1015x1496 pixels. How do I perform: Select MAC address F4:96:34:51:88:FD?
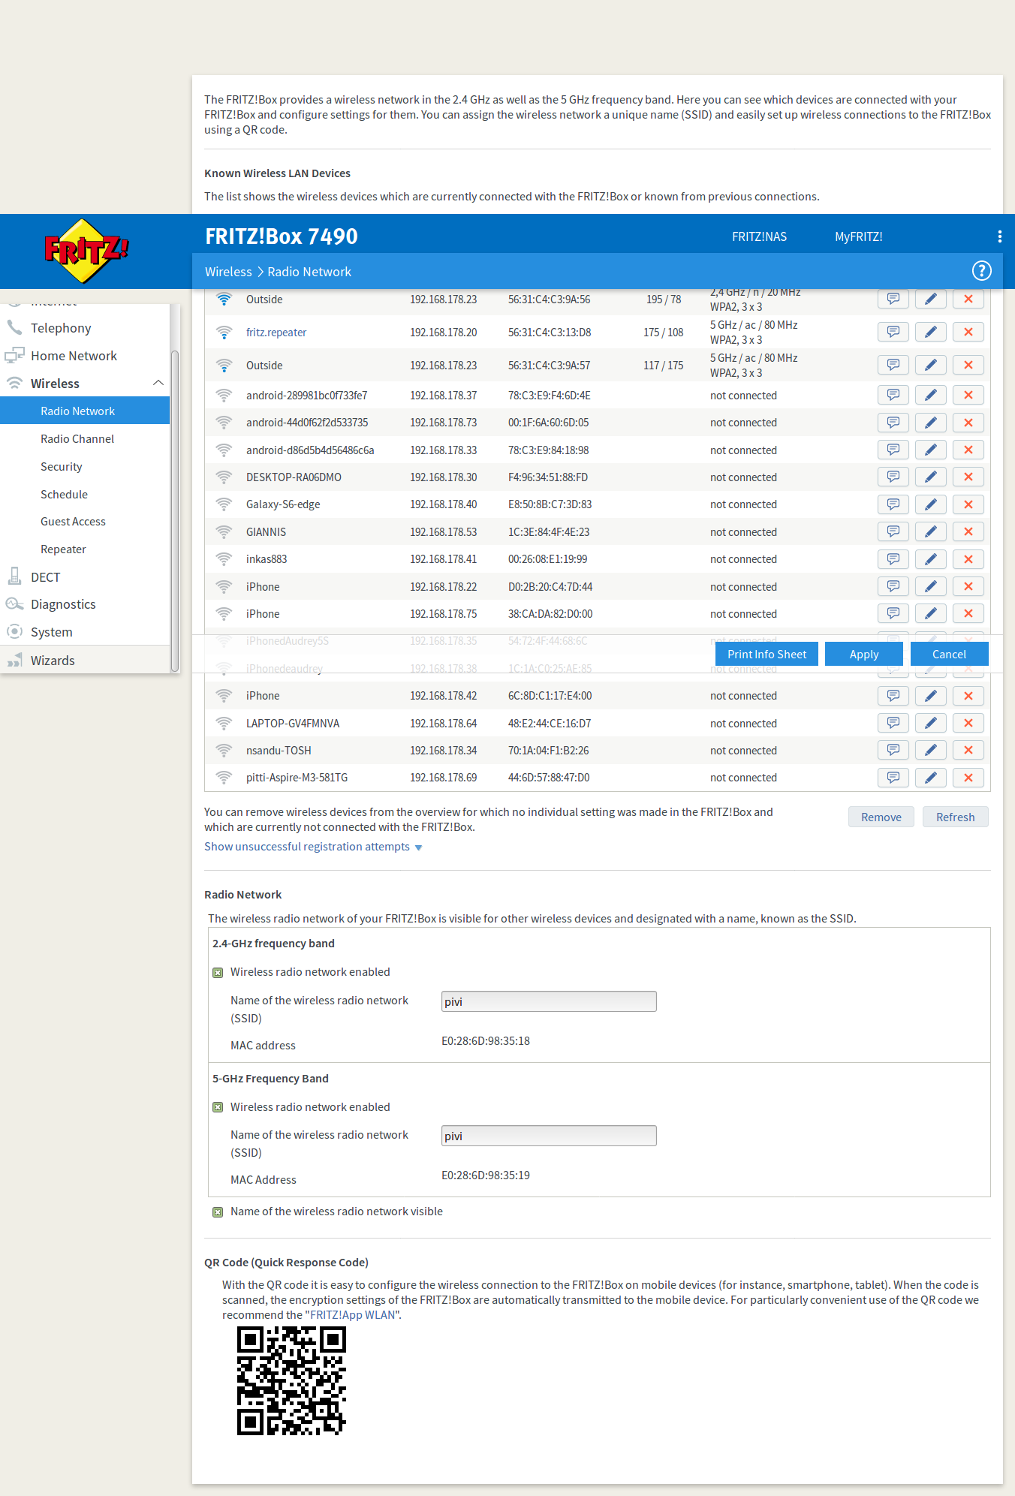(548, 477)
